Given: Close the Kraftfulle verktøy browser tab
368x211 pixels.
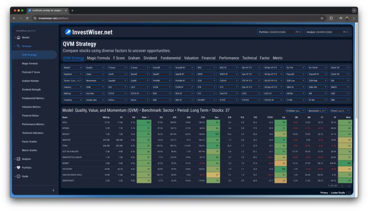Looking at the screenshot, I should [x=66, y=10].
